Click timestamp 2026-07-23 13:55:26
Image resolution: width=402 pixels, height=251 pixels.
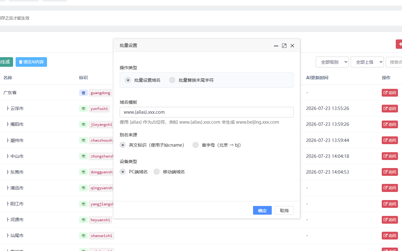pos(328,108)
